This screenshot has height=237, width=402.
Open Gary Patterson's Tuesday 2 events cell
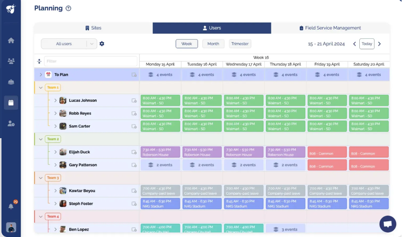[x=202, y=165]
